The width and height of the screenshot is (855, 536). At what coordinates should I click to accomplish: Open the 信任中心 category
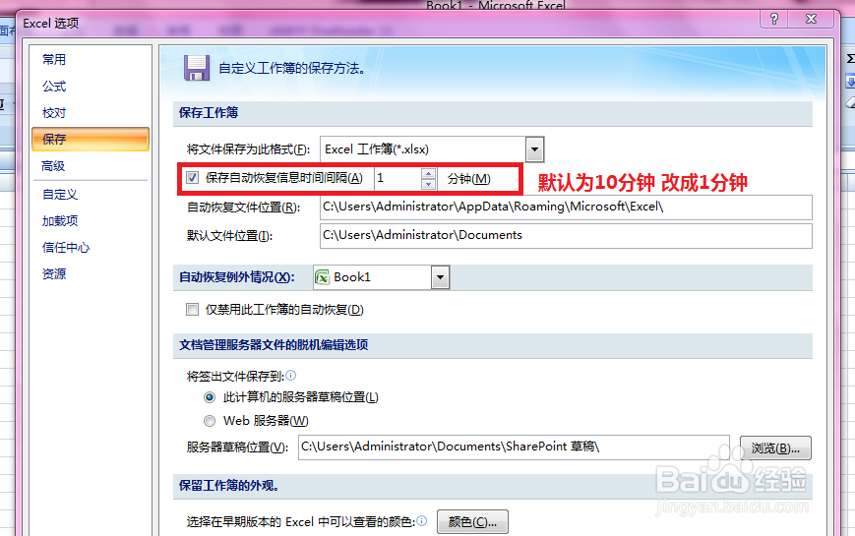coord(66,248)
